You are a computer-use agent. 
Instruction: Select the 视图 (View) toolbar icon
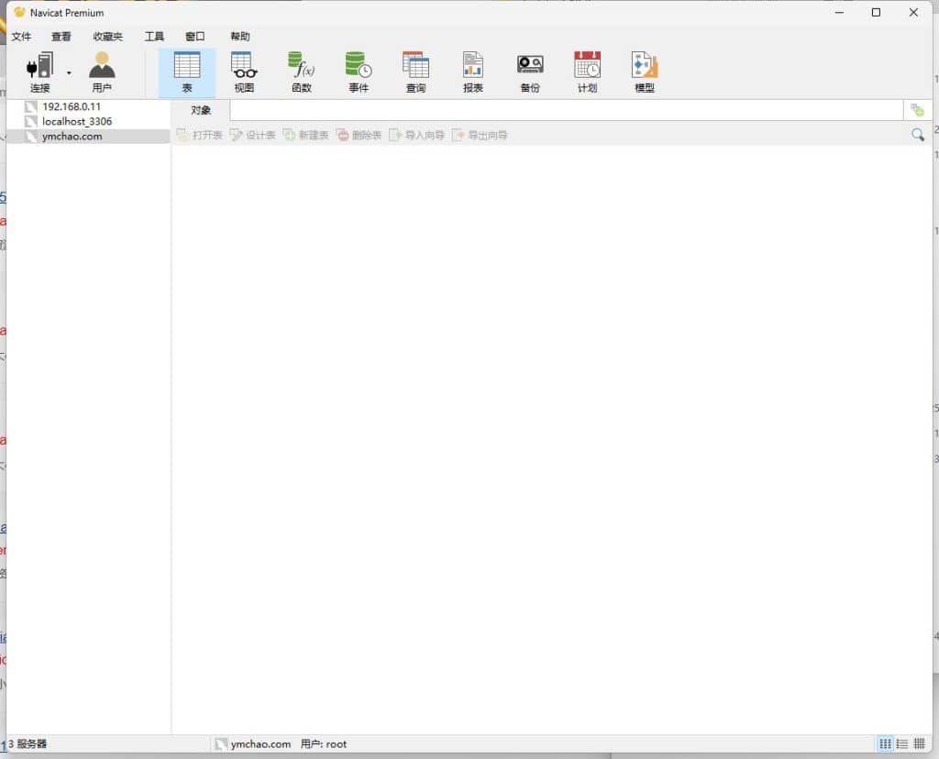coord(244,67)
